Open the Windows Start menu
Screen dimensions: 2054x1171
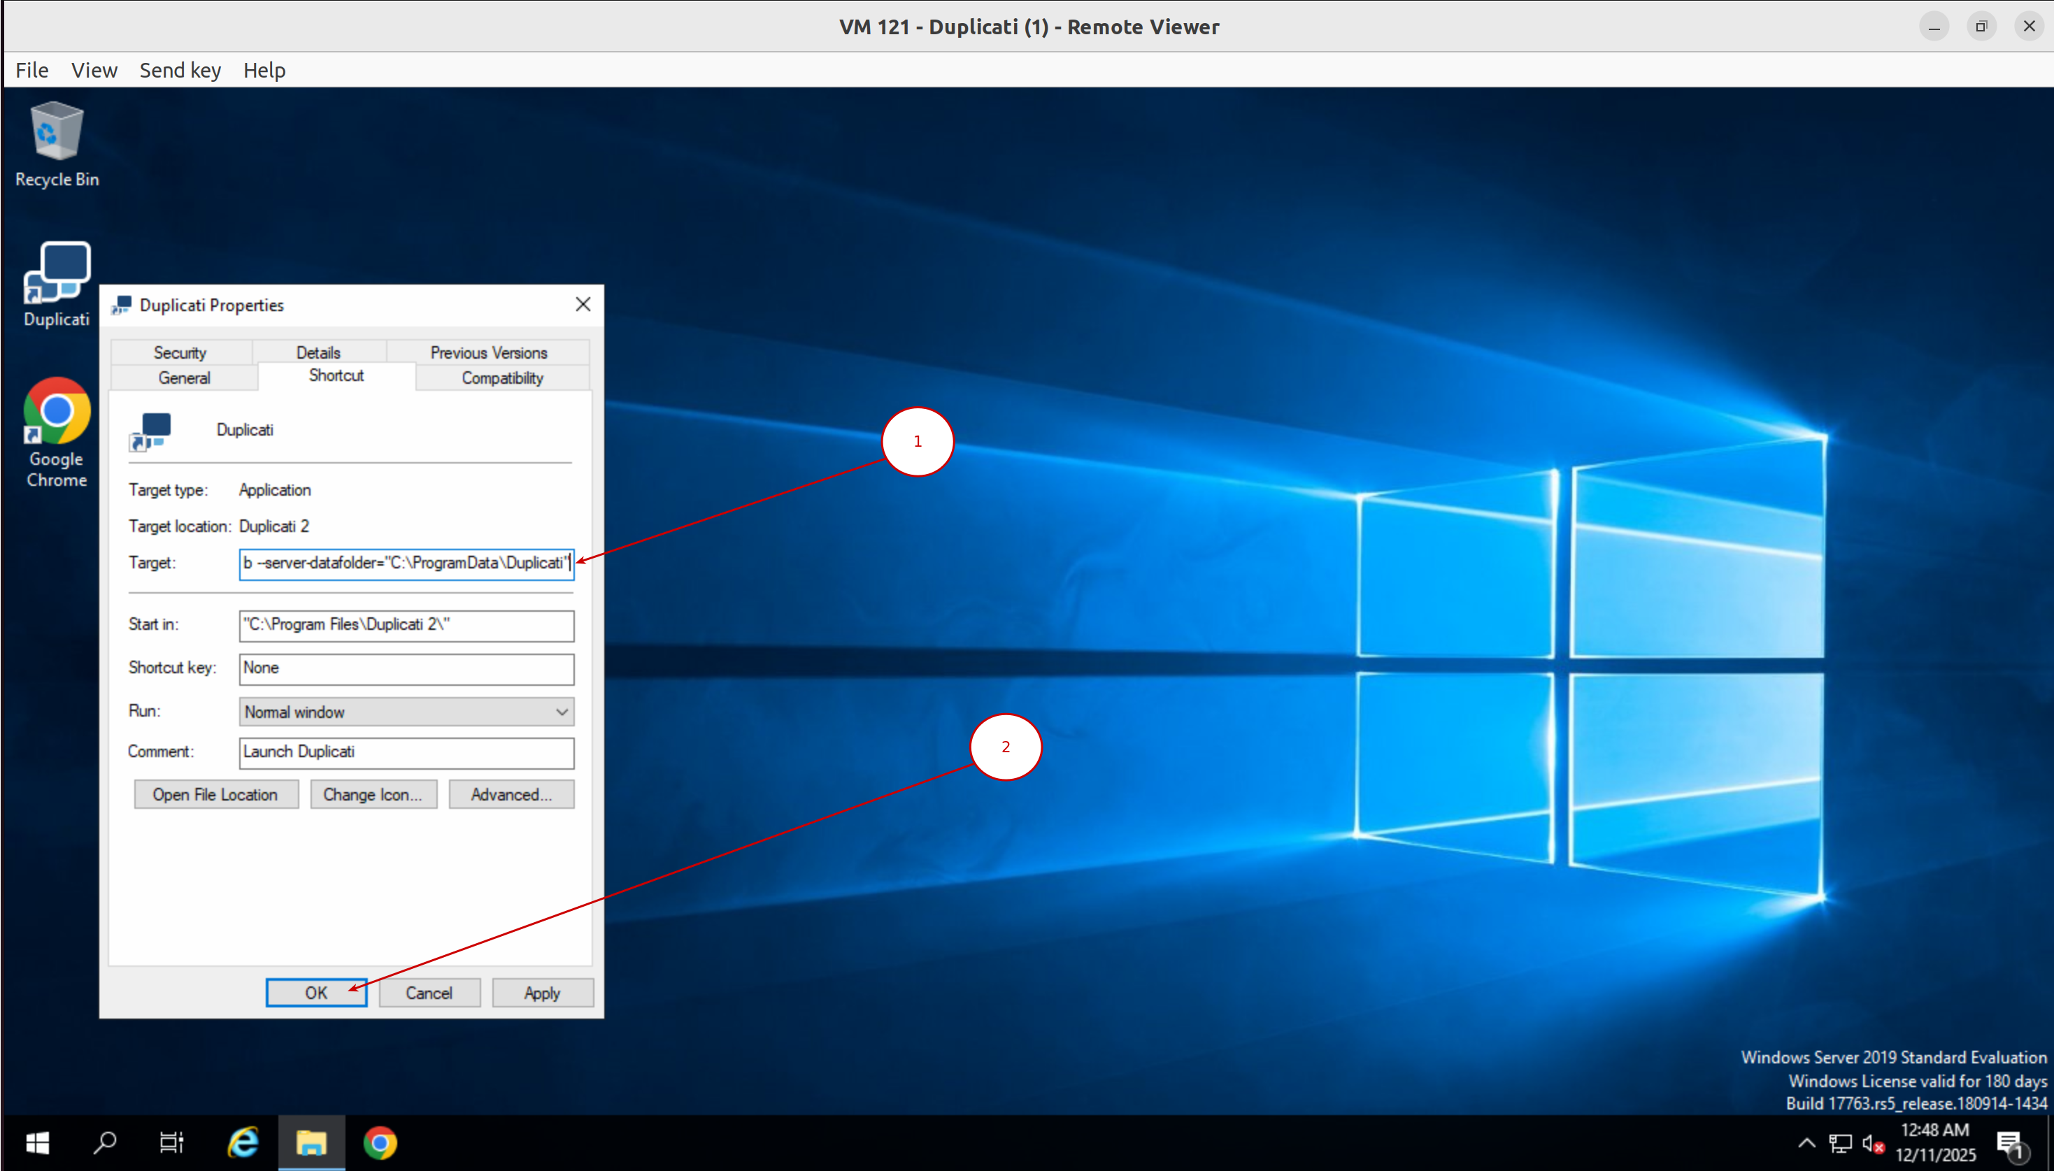pos(37,1142)
